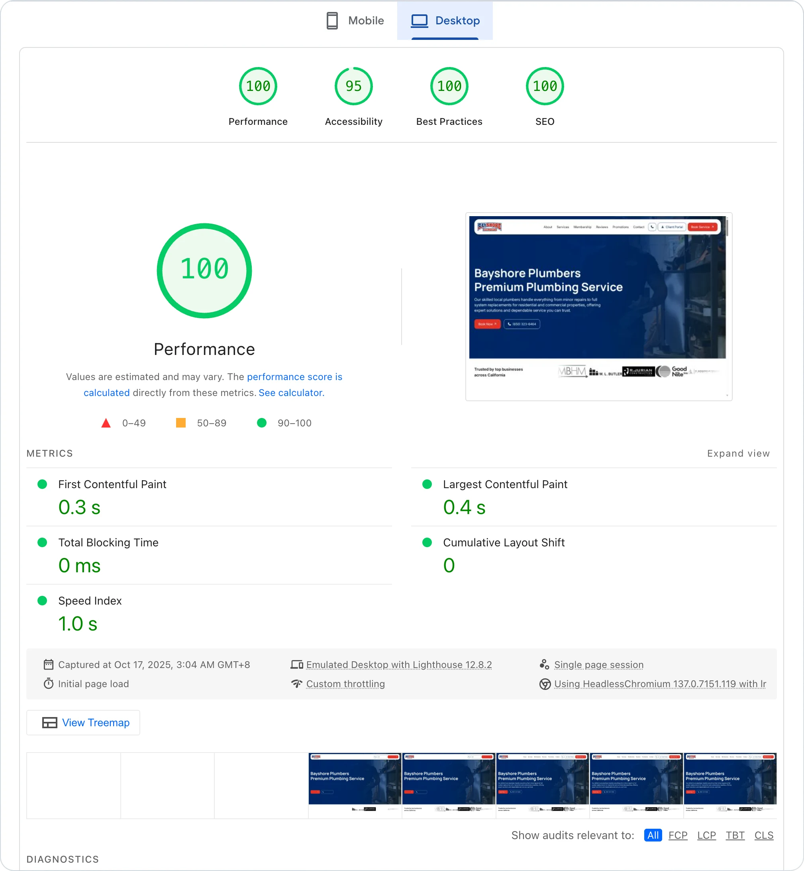Click the Mobile phone icon
804x871 pixels.
[x=332, y=20]
